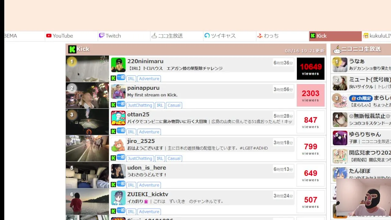Open ゆらりちゃん avatar in Niconico list
The width and height of the screenshot is (391, 220).
(340, 138)
